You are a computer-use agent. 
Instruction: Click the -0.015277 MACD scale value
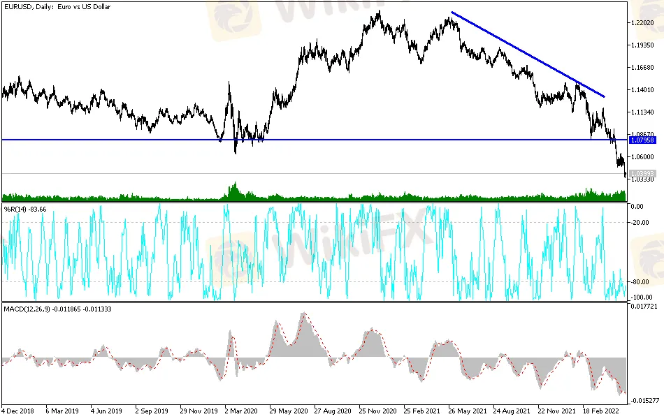(644, 400)
